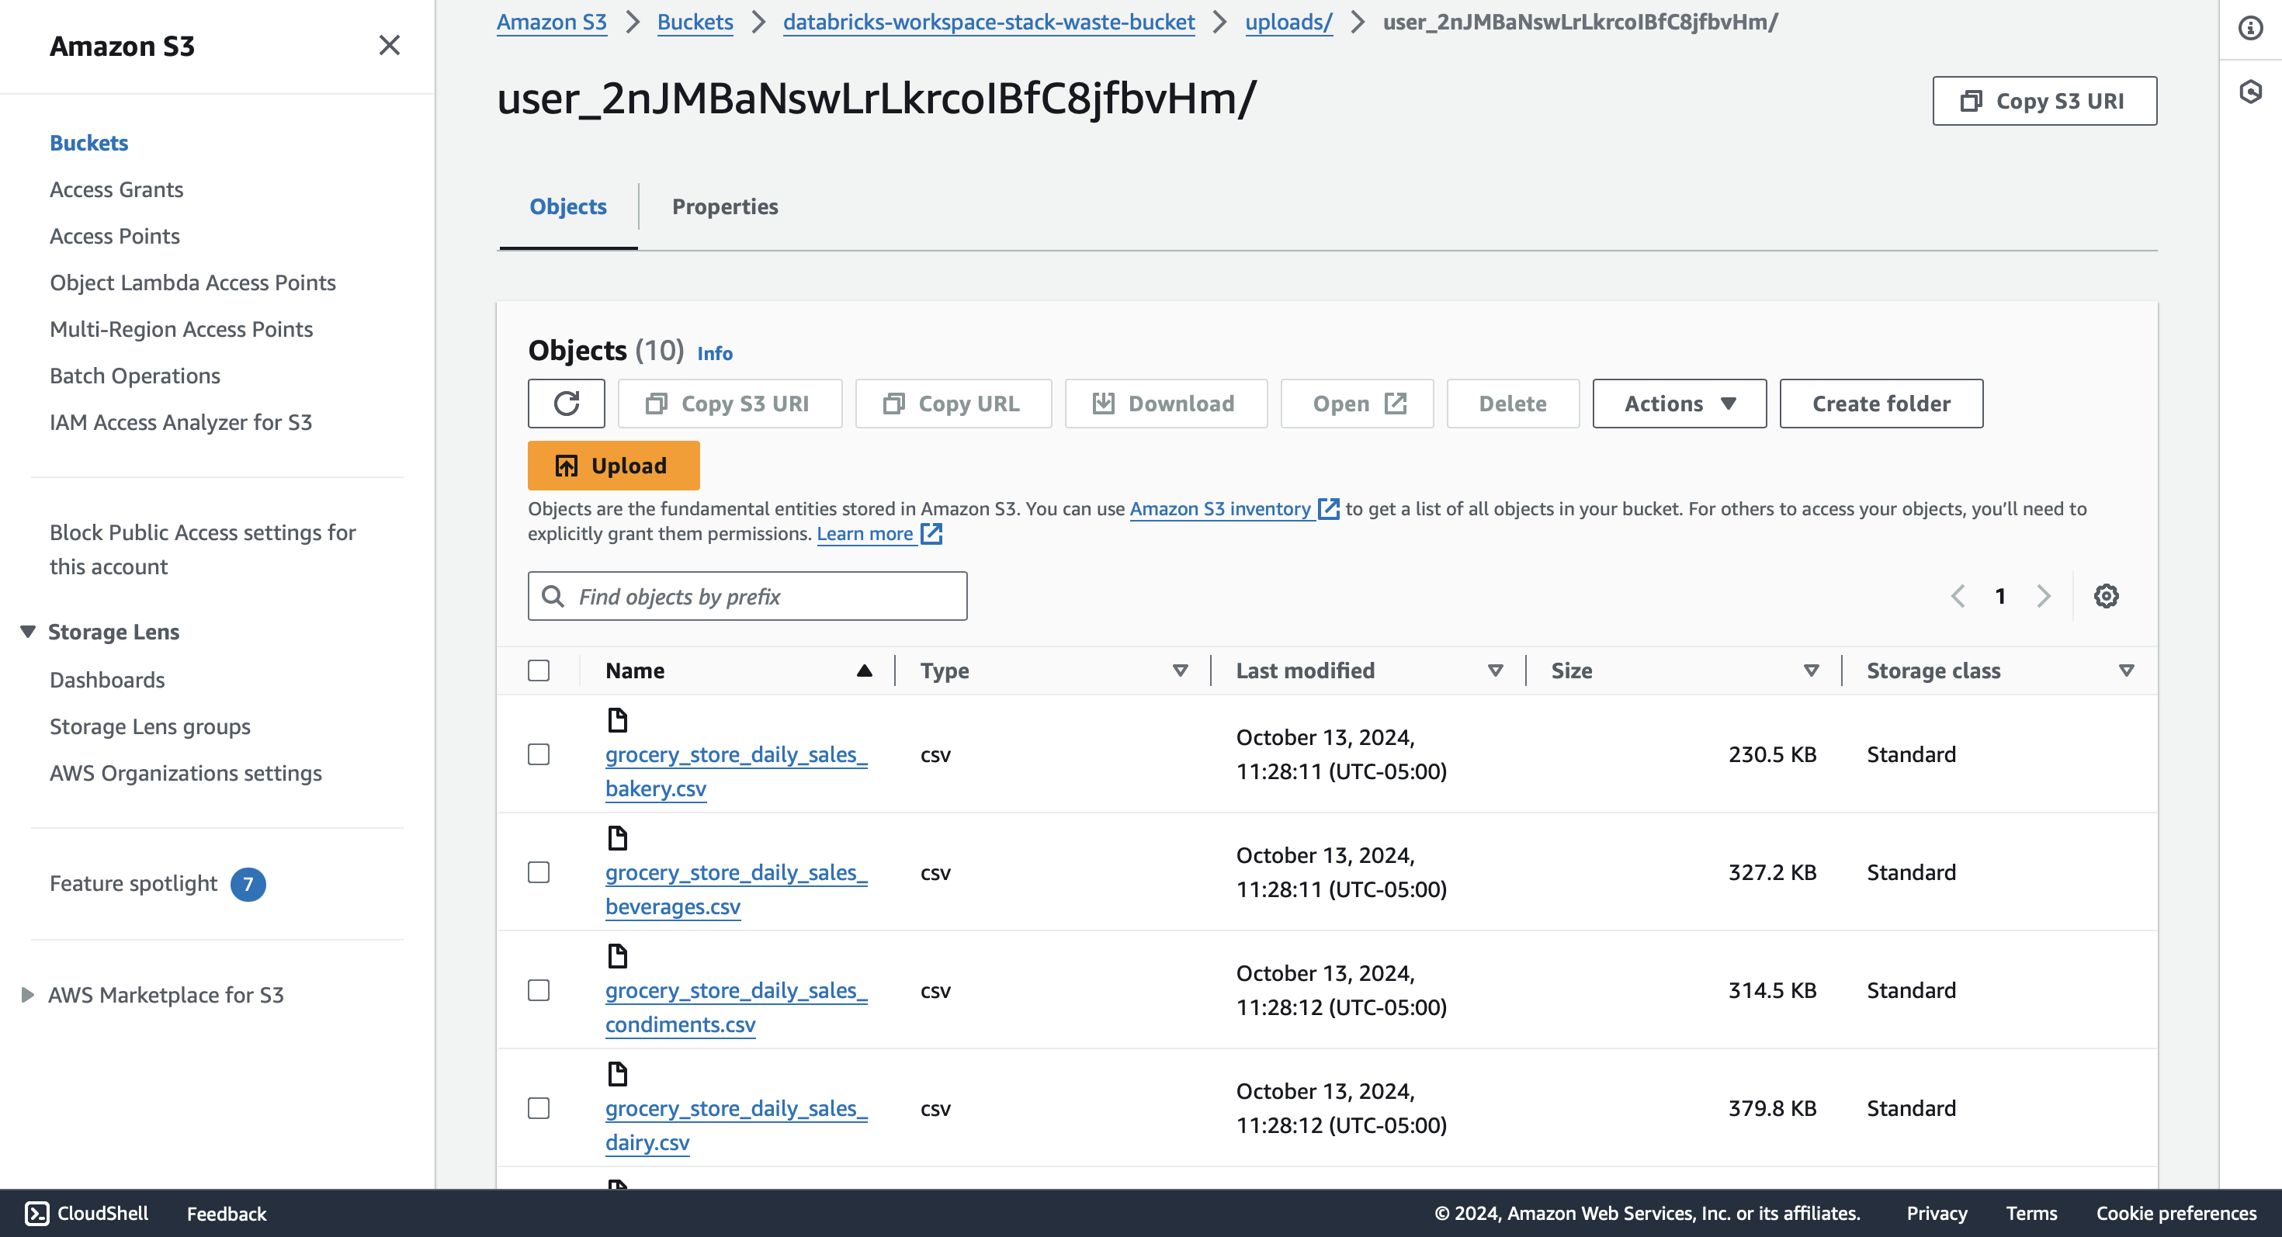Image resolution: width=2282 pixels, height=1237 pixels.
Task: Switch to the Properties tab
Action: [725, 206]
